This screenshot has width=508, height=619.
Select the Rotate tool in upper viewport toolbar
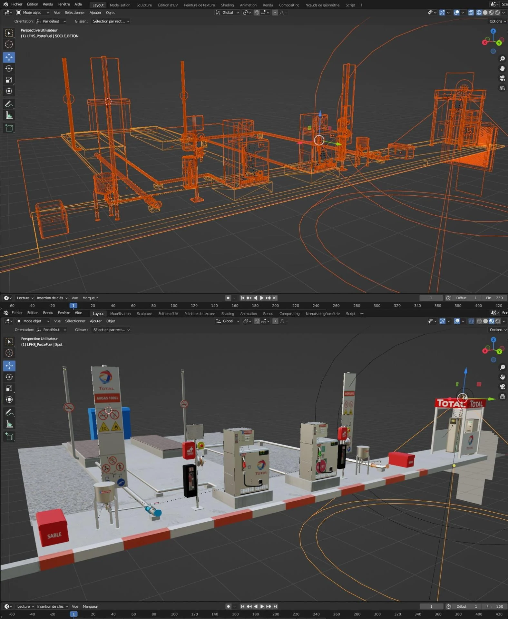coord(9,69)
